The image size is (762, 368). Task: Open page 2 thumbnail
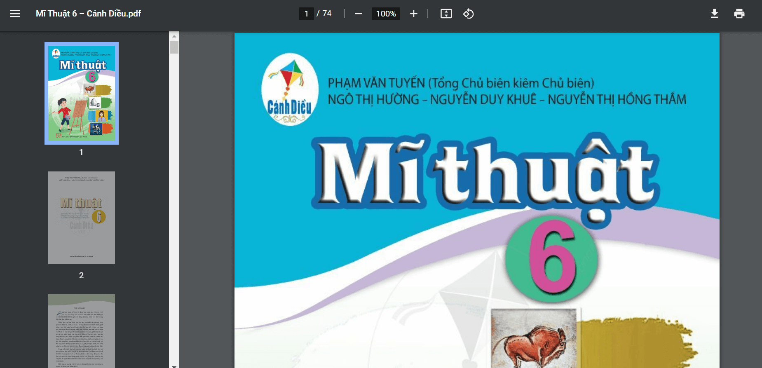click(x=82, y=218)
